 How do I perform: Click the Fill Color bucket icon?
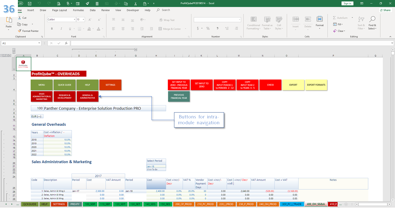[89, 29]
